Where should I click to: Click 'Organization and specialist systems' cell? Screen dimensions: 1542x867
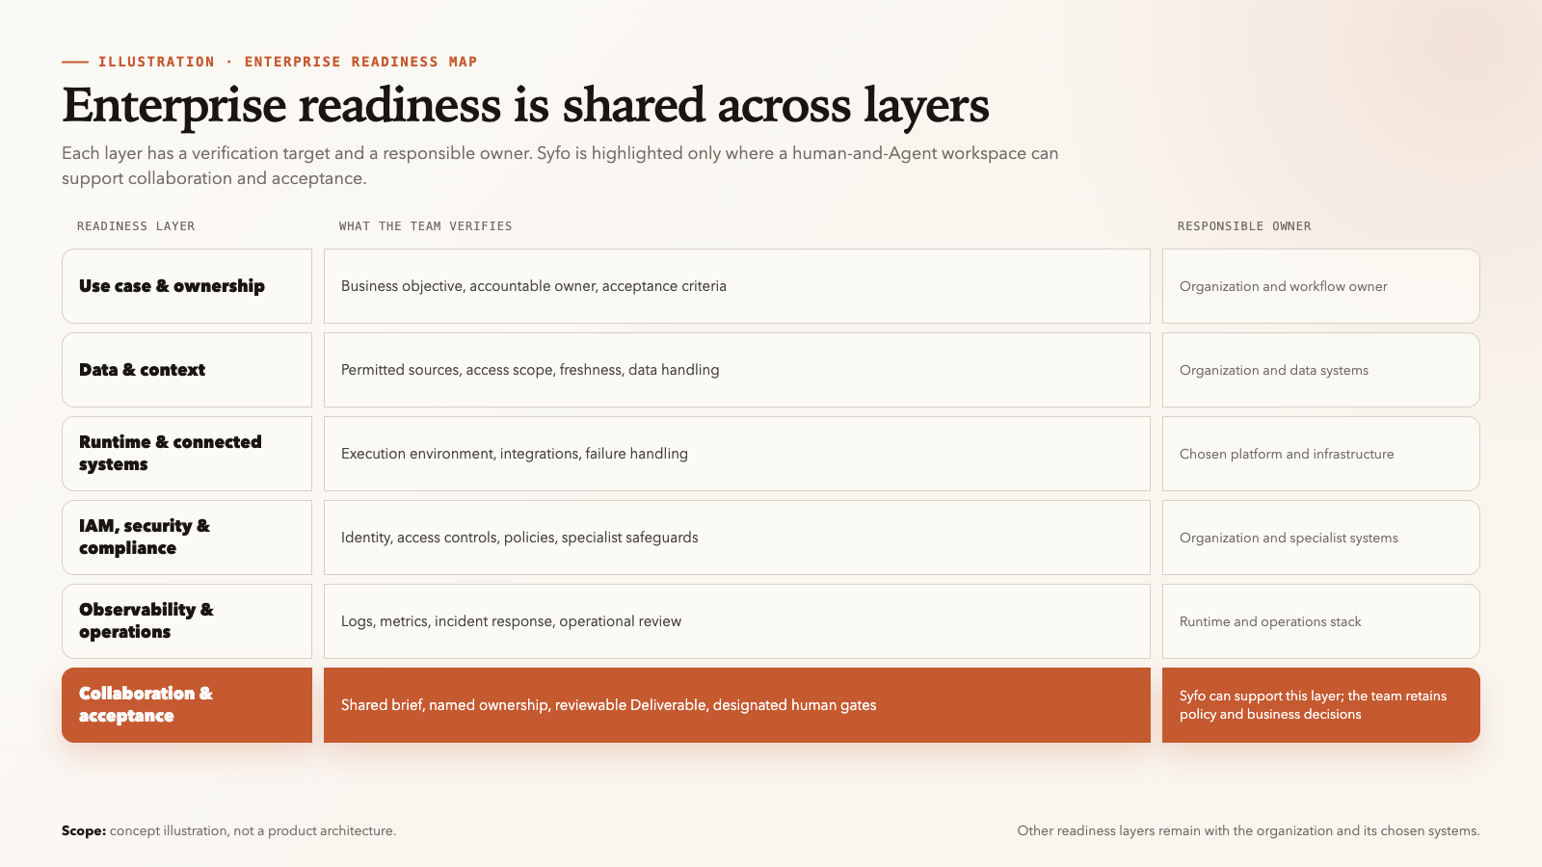coord(1321,538)
